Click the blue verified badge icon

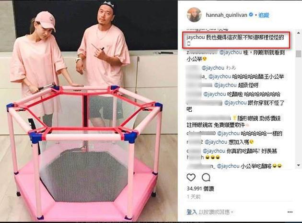251,15
